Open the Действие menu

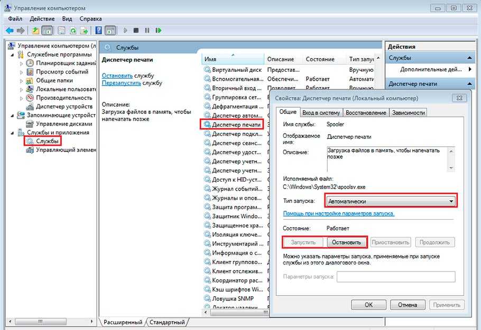click(42, 18)
